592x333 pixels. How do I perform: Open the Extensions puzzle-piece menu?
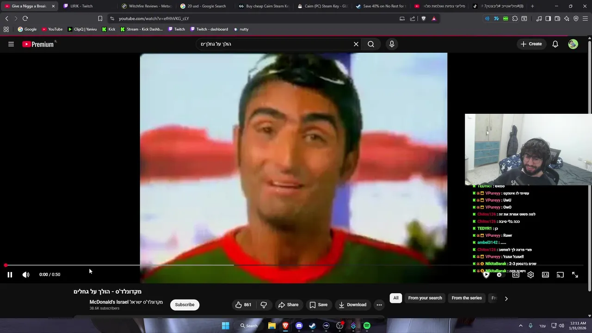pyautogui.click(x=515, y=18)
